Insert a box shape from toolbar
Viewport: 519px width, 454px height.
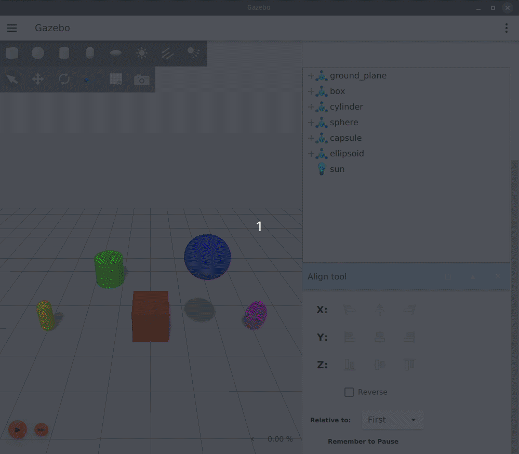click(12, 53)
